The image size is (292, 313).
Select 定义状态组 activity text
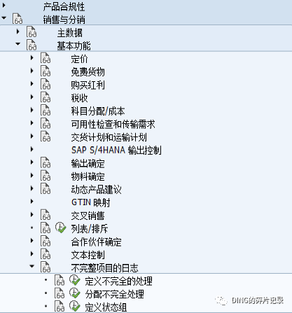[x=106, y=307]
